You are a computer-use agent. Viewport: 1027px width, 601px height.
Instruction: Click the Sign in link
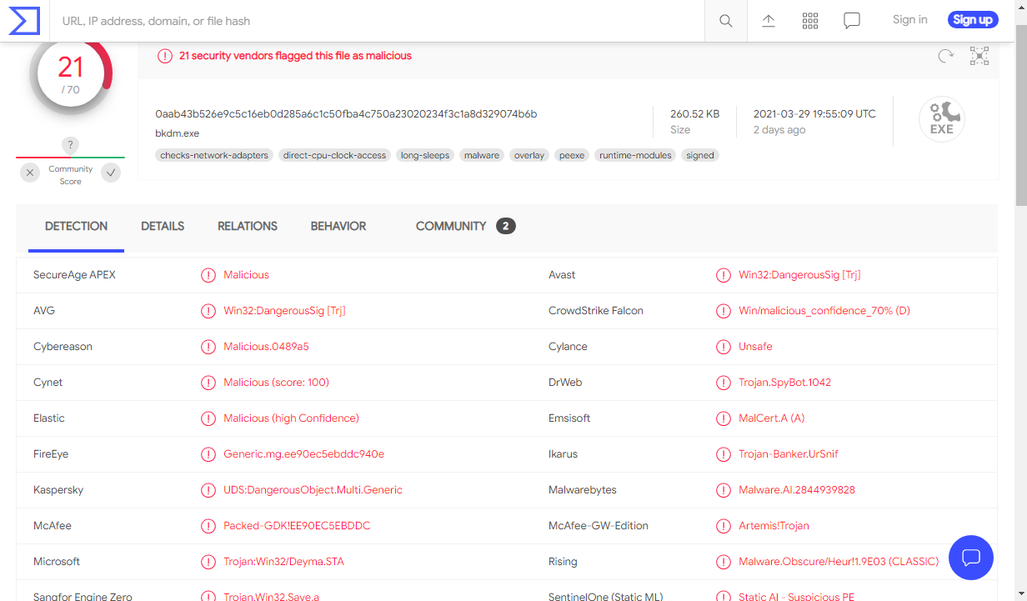[x=910, y=20]
